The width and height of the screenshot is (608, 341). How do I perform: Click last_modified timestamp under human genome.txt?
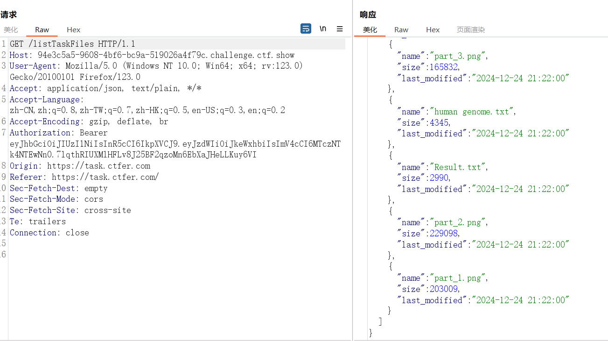pyautogui.click(x=521, y=134)
